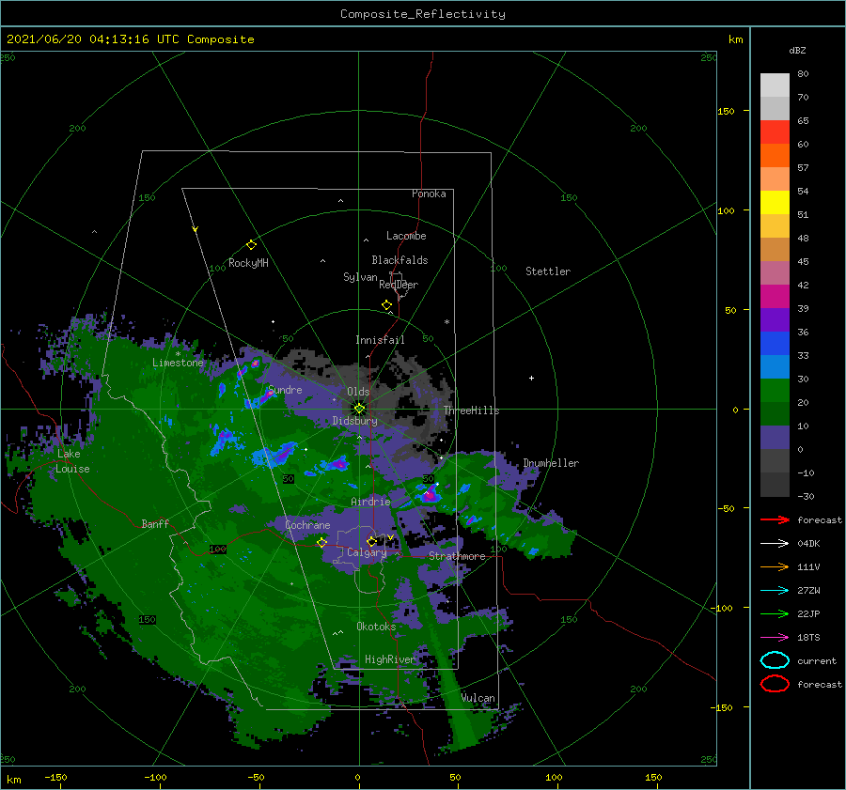Click the HighRiver label
Viewport: 846px width, 790px height.
tap(390, 659)
